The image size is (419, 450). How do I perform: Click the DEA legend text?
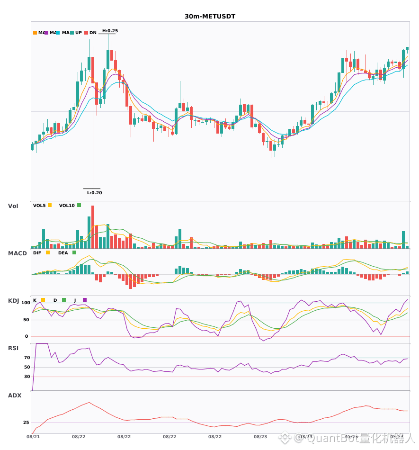pyautogui.click(x=63, y=253)
